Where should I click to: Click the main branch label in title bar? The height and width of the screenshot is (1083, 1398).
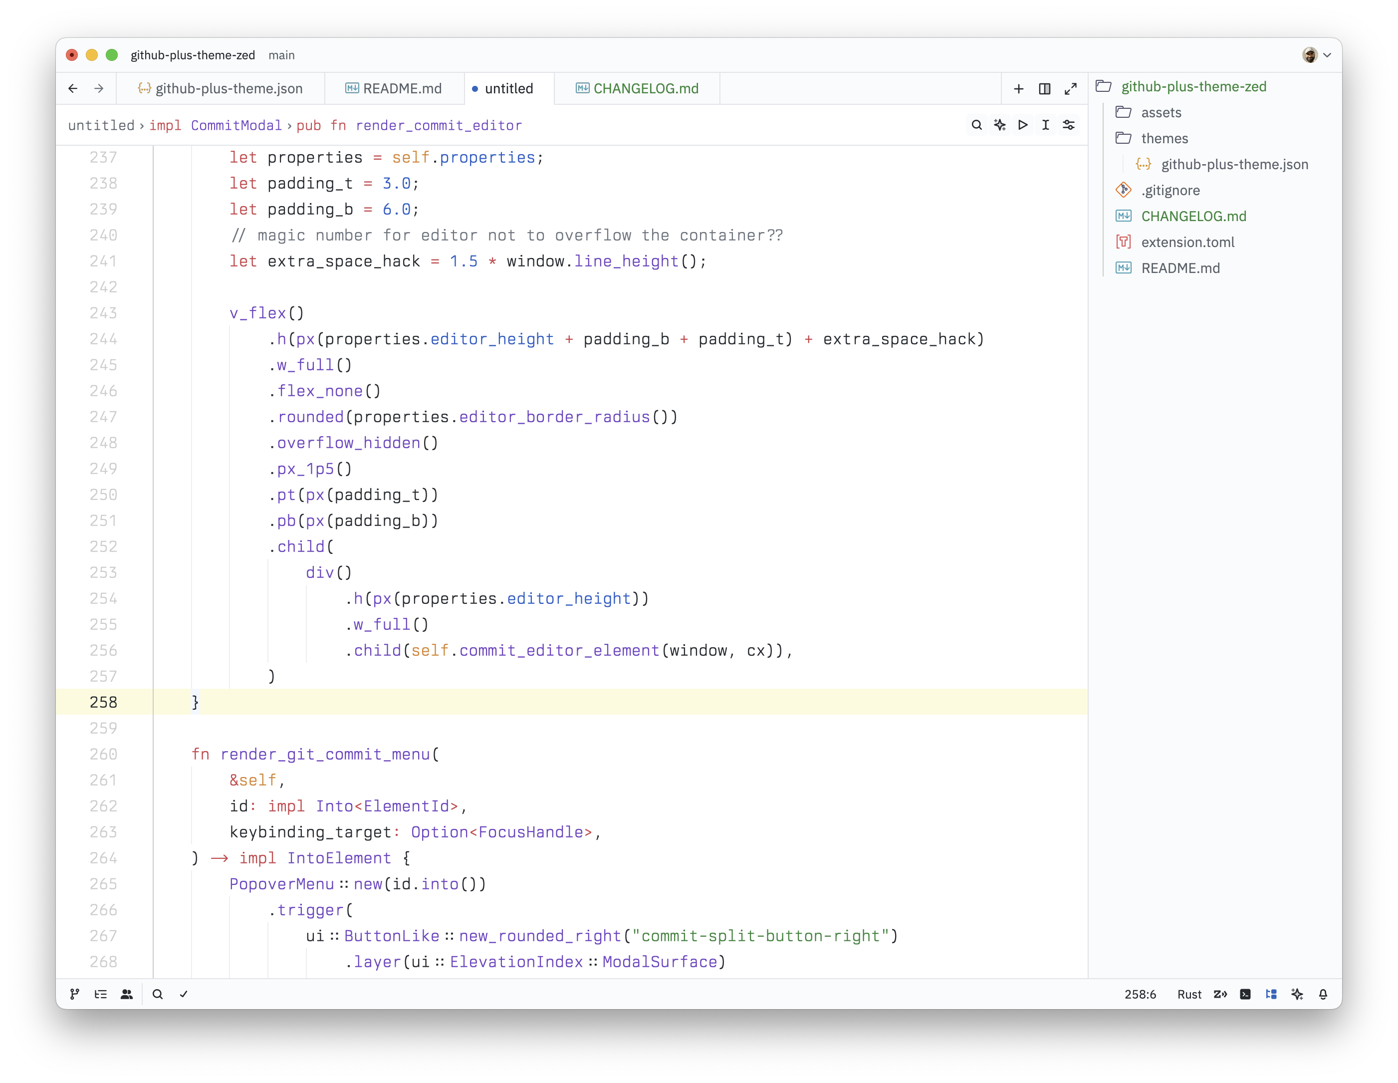tap(282, 55)
